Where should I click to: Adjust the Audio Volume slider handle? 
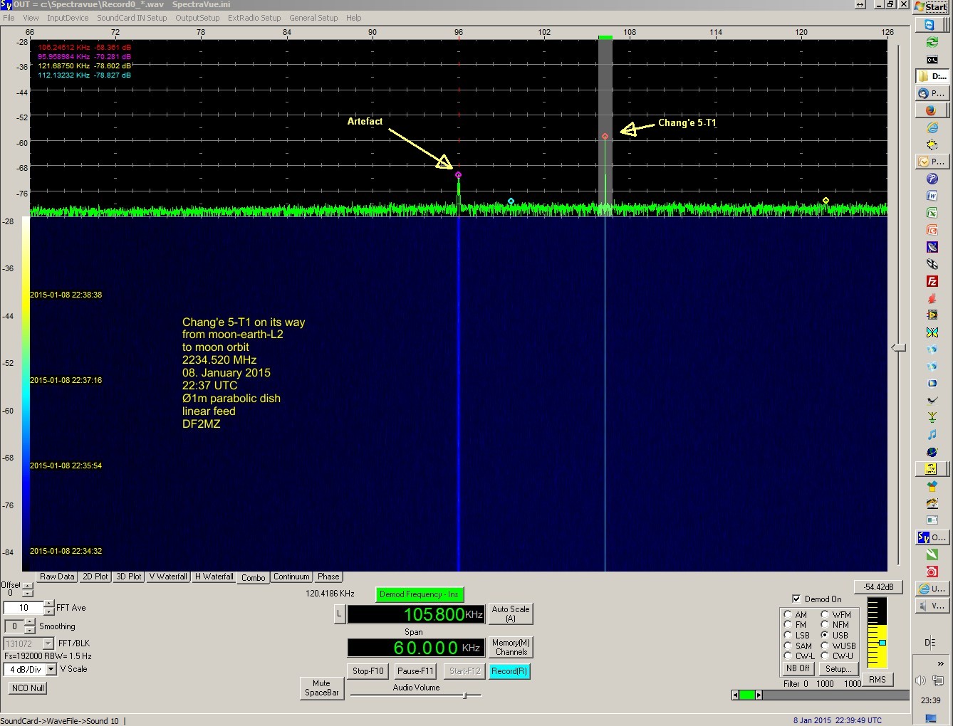click(464, 695)
